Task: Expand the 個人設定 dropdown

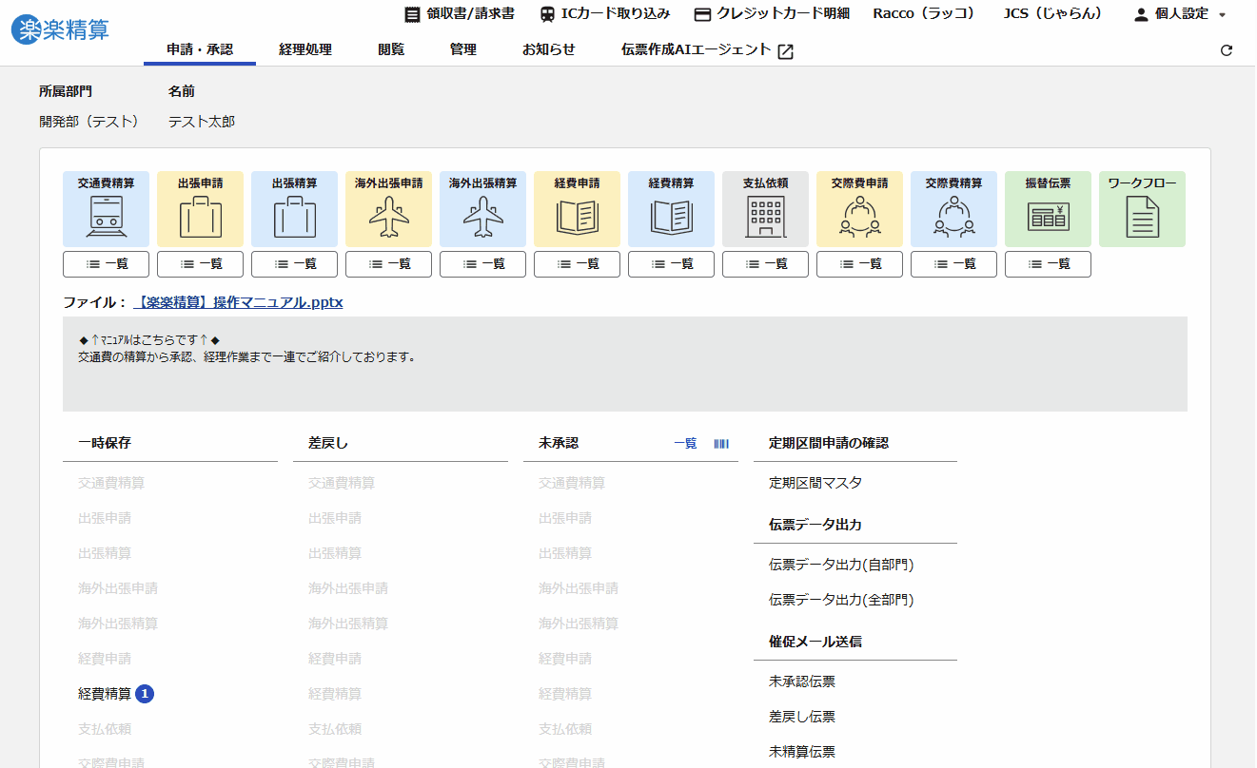Action: pos(1179,14)
